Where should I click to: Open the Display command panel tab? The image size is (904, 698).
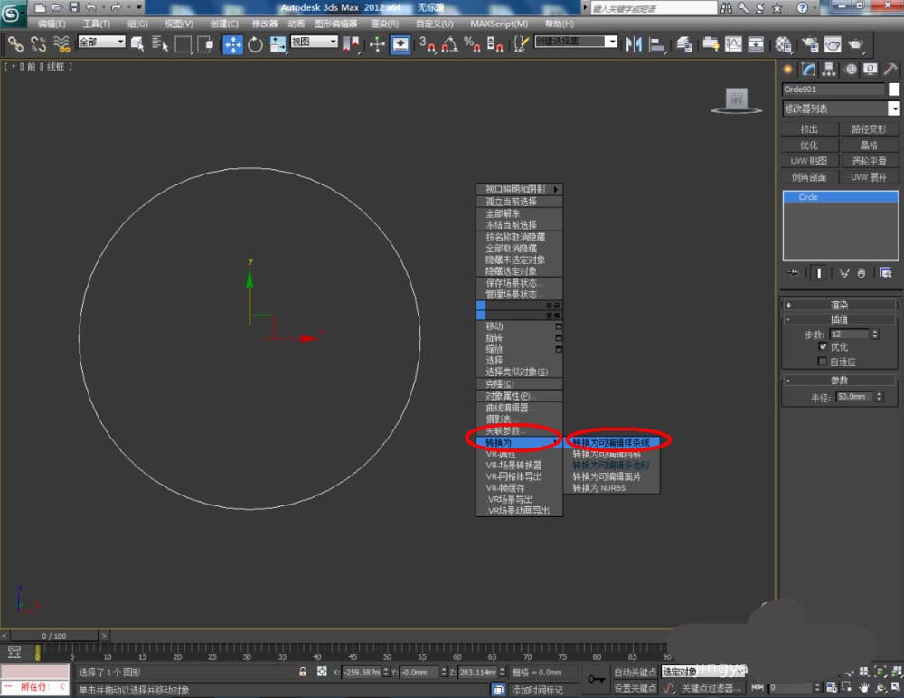click(870, 70)
